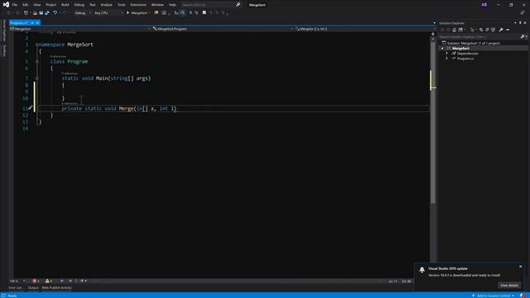Image resolution: width=530 pixels, height=298 pixels.
Task: Click the bookmark icon in toolbar
Action: tap(205, 13)
